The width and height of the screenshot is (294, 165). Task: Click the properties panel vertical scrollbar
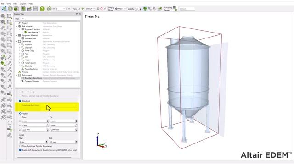coord(79,125)
